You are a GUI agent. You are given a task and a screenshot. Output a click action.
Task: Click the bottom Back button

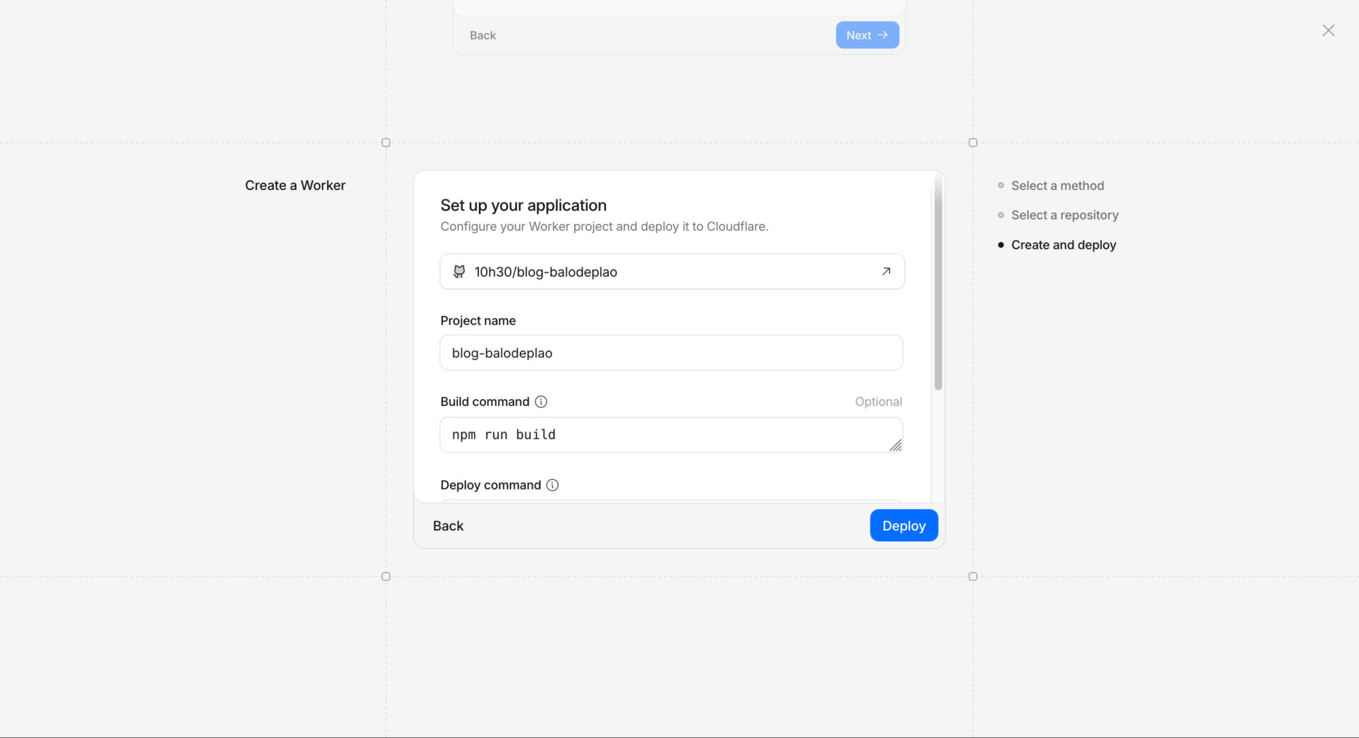pos(448,526)
